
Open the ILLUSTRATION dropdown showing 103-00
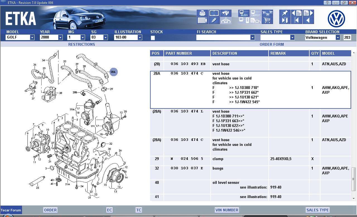140,37
